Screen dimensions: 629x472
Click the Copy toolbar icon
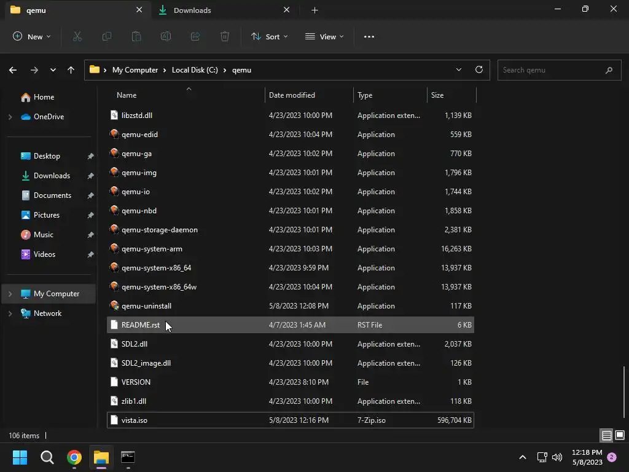pyautogui.click(x=107, y=36)
